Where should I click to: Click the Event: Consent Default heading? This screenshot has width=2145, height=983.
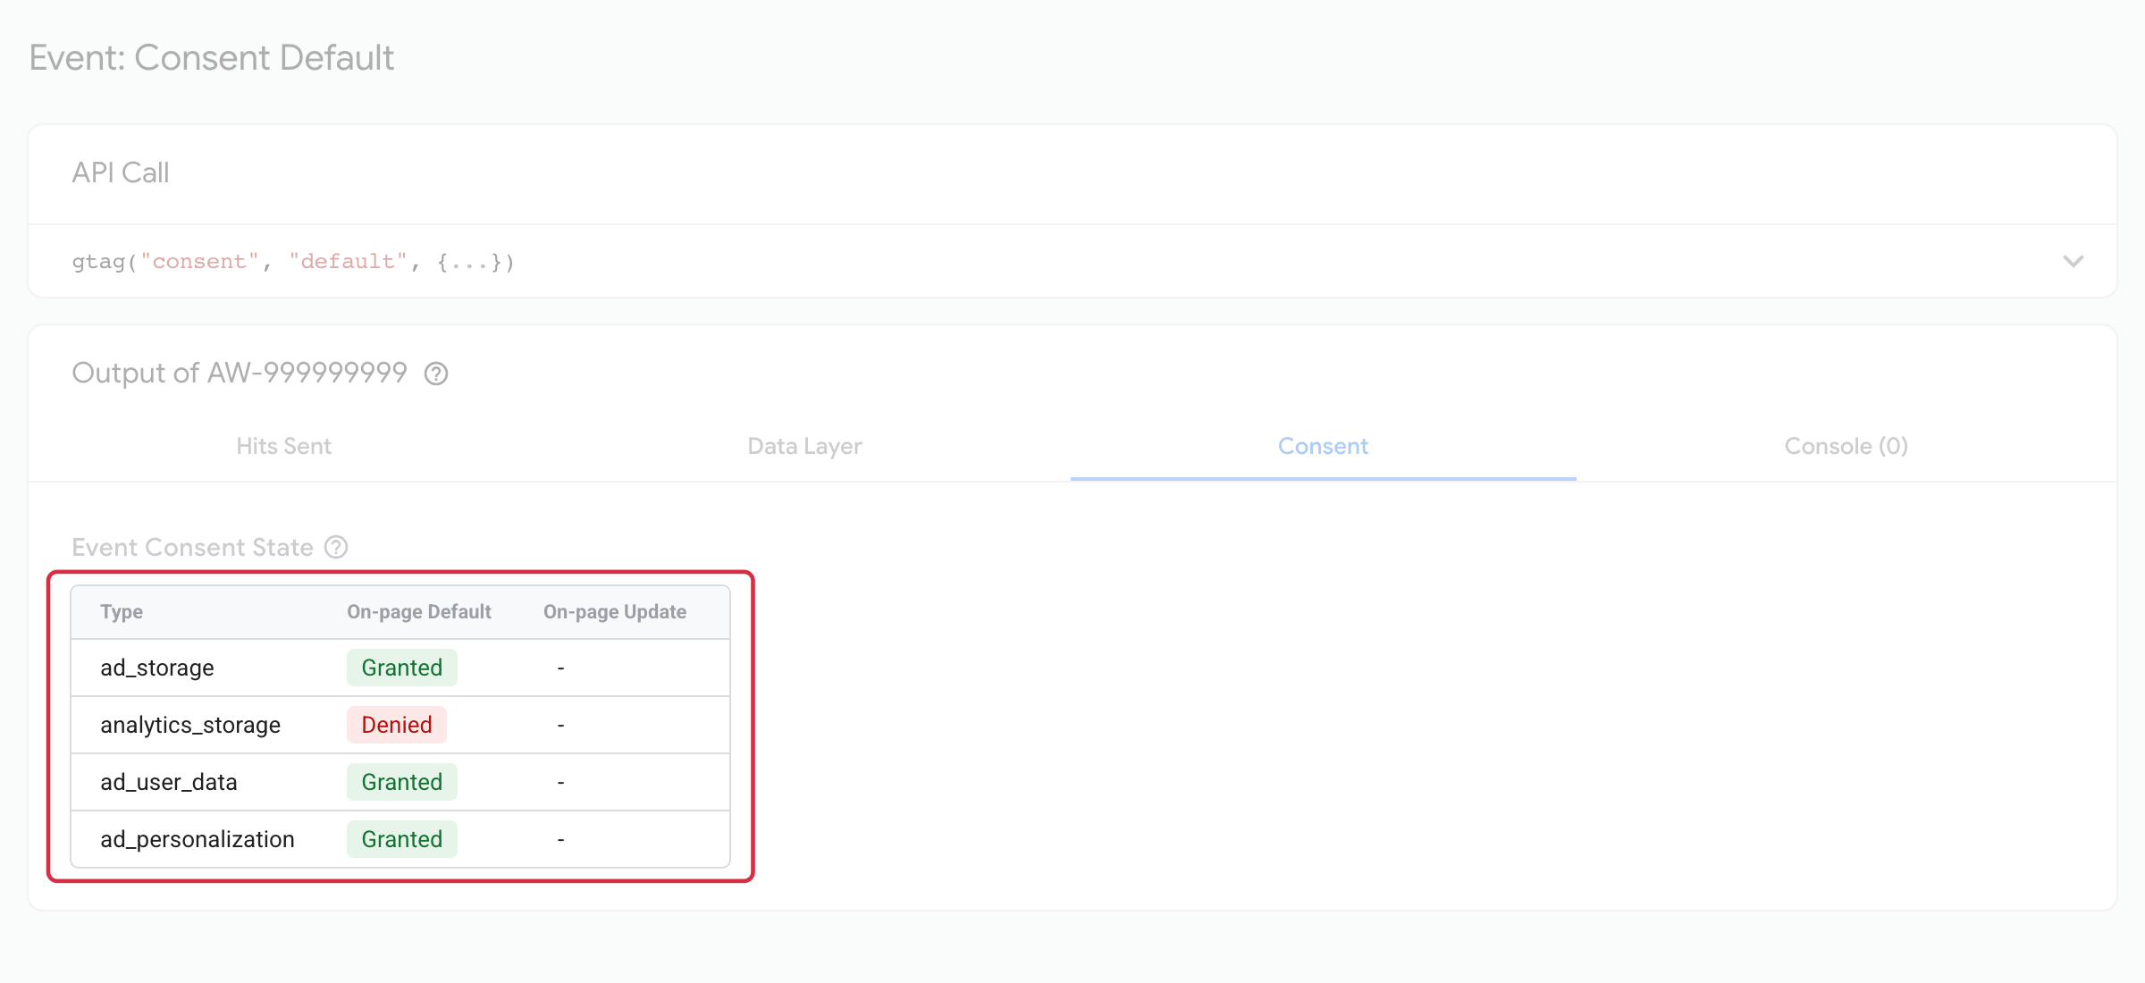coord(212,58)
